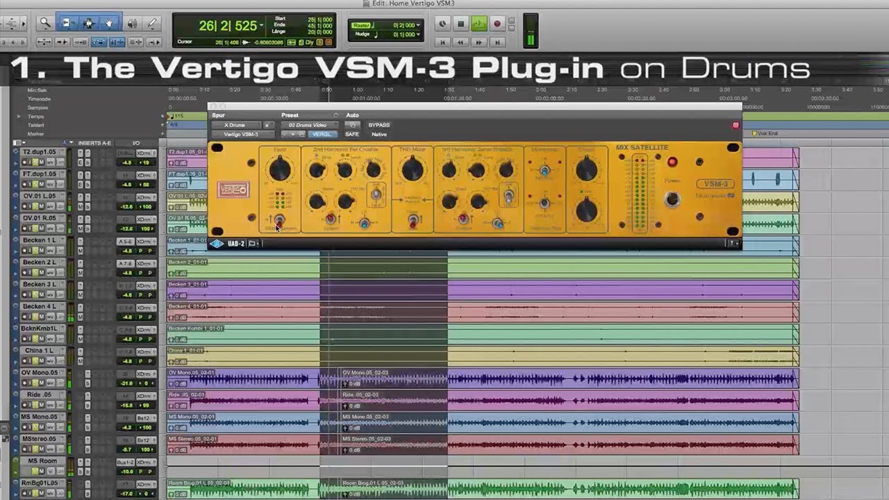This screenshot has height=500, width=889.
Task: Click the -12.6 volume field on OV.01 L.05
Action: (126, 206)
